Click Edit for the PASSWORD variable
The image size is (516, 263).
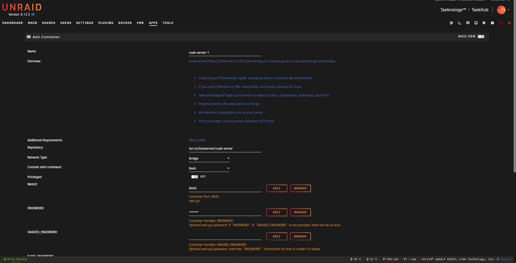click(x=277, y=212)
